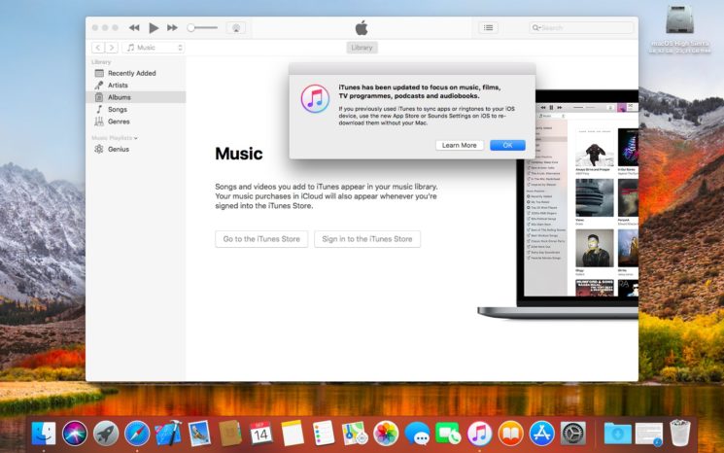The image size is (724, 453).
Task: Click the Learn More dialog button
Action: click(x=459, y=145)
